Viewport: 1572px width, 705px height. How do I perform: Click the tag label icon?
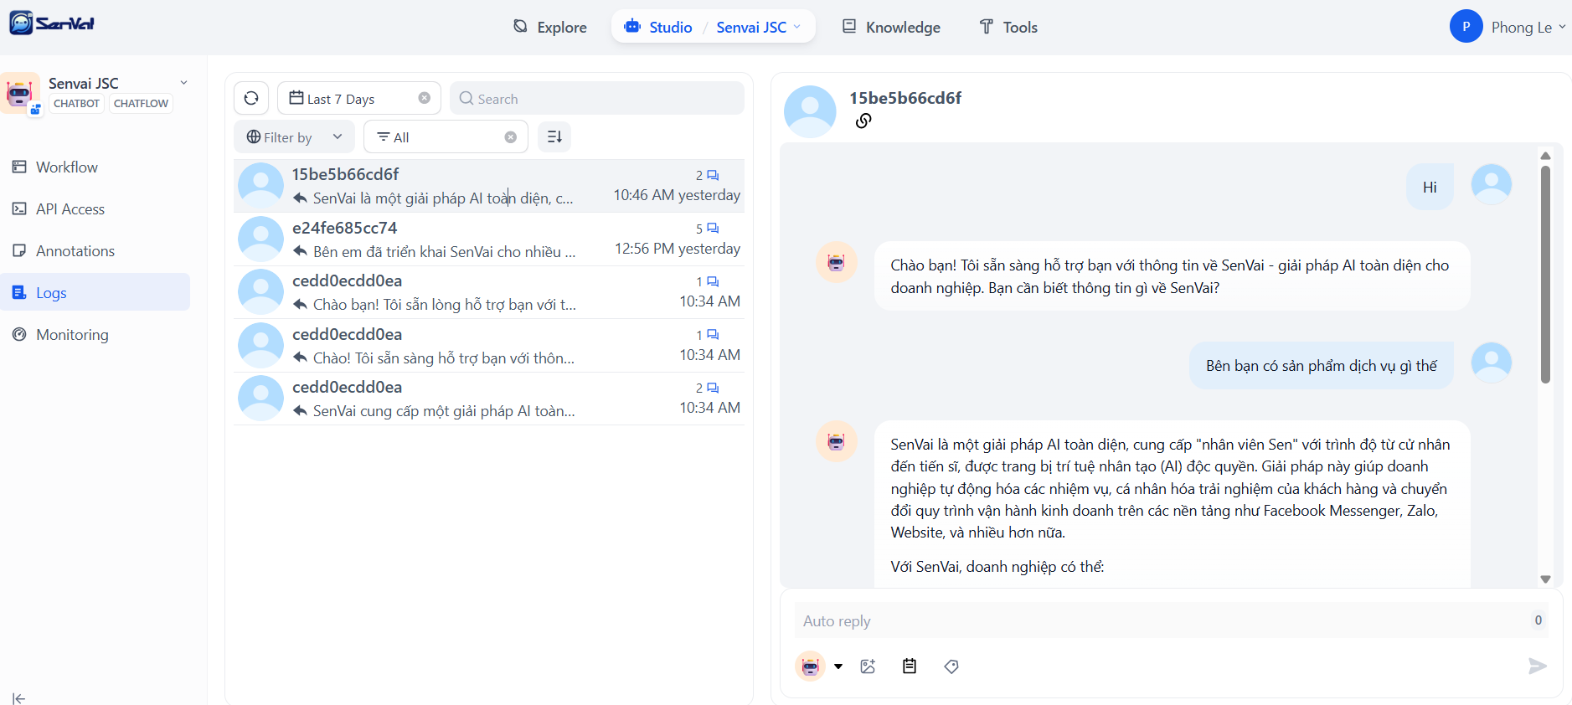click(x=951, y=666)
